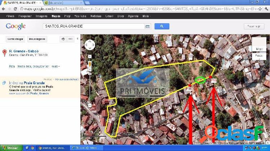
Task: Click the show desktop quick launch icon
Action: click(x=27, y=148)
